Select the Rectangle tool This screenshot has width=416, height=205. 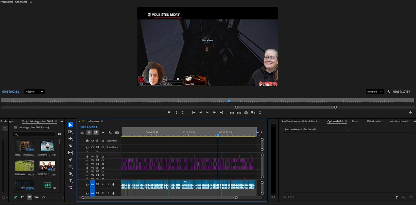coord(70,167)
